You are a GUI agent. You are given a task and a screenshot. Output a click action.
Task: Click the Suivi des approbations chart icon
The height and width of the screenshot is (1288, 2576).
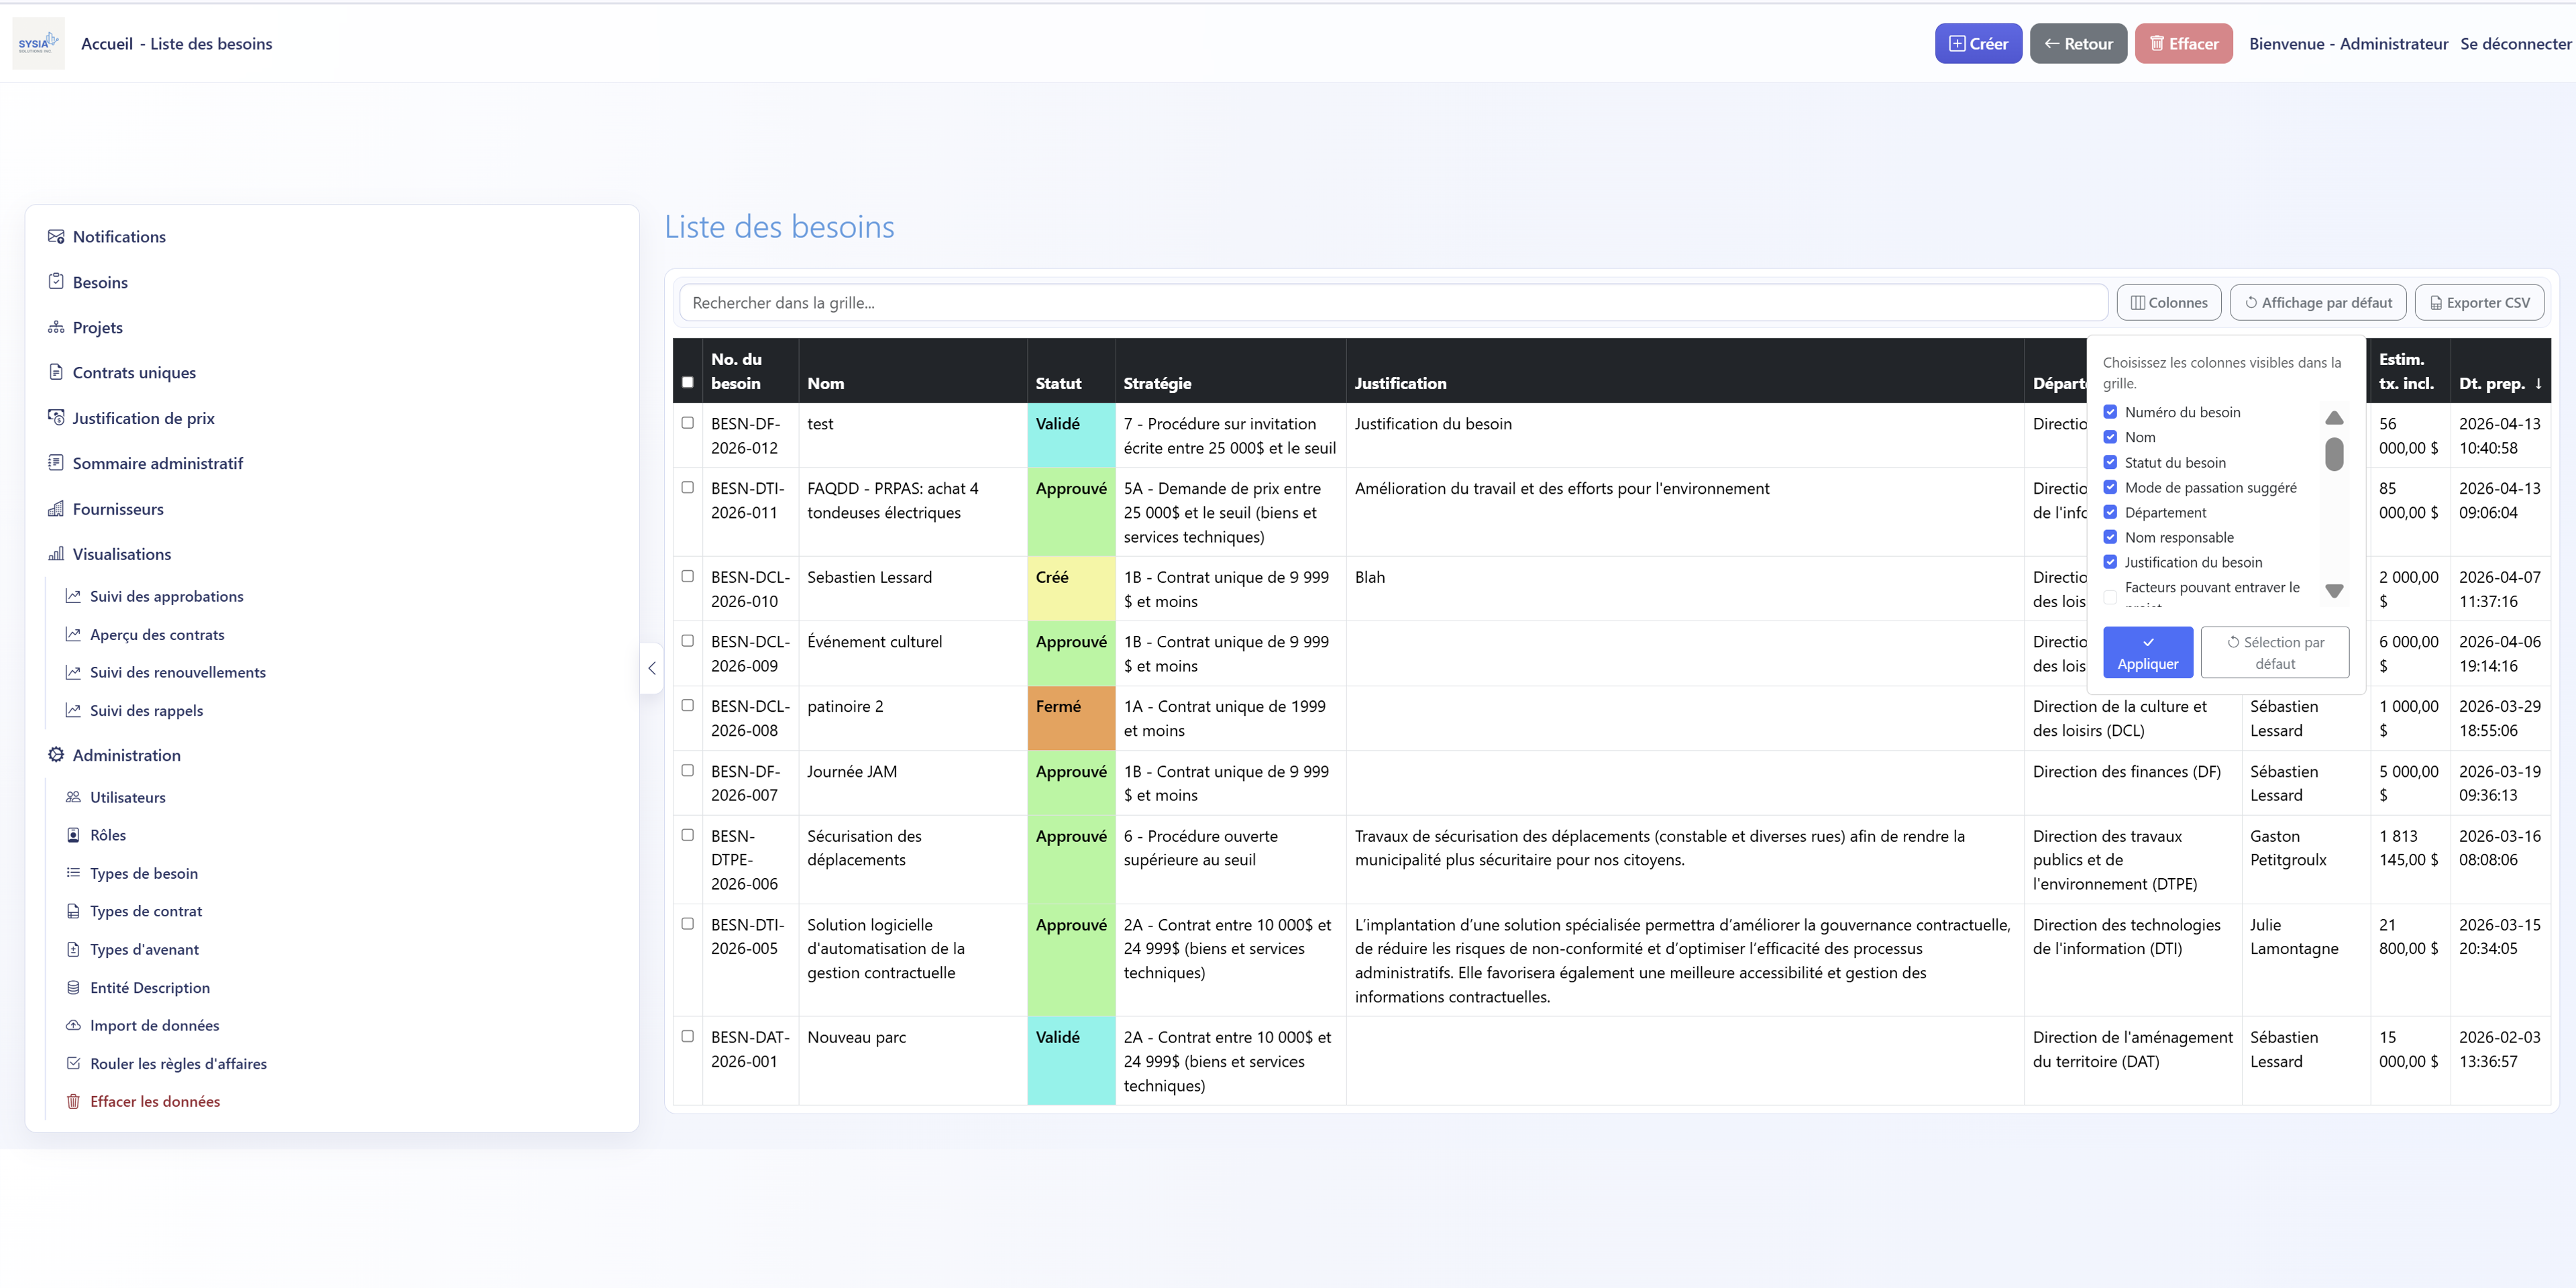[73, 596]
